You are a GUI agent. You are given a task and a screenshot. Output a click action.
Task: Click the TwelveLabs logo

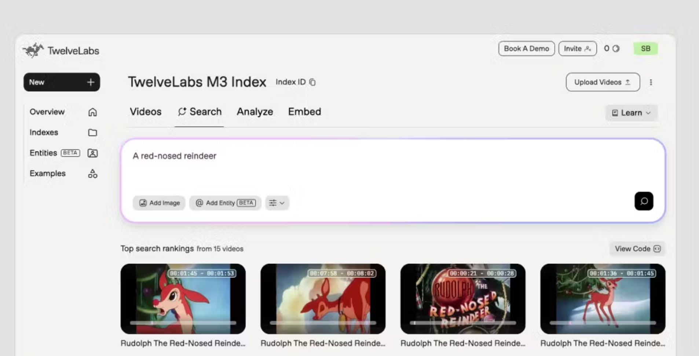tap(61, 51)
